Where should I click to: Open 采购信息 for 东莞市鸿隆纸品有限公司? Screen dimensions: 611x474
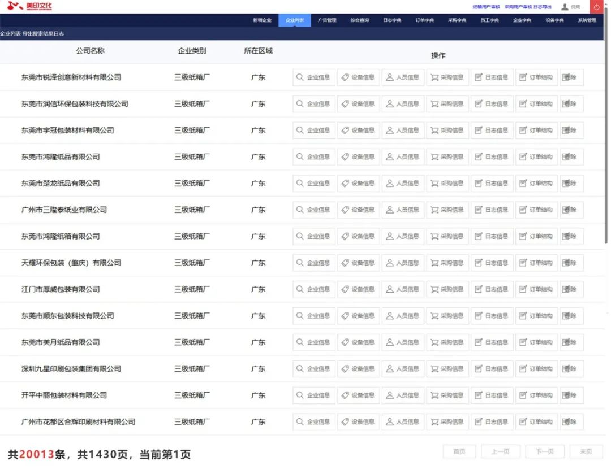[448, 156]
